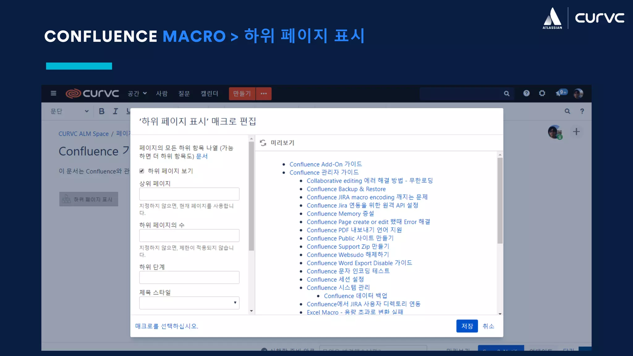Open the 문단 paragraph style dropdown
The width and height of the screenshot is (633, 356).
tap(70, 111)
